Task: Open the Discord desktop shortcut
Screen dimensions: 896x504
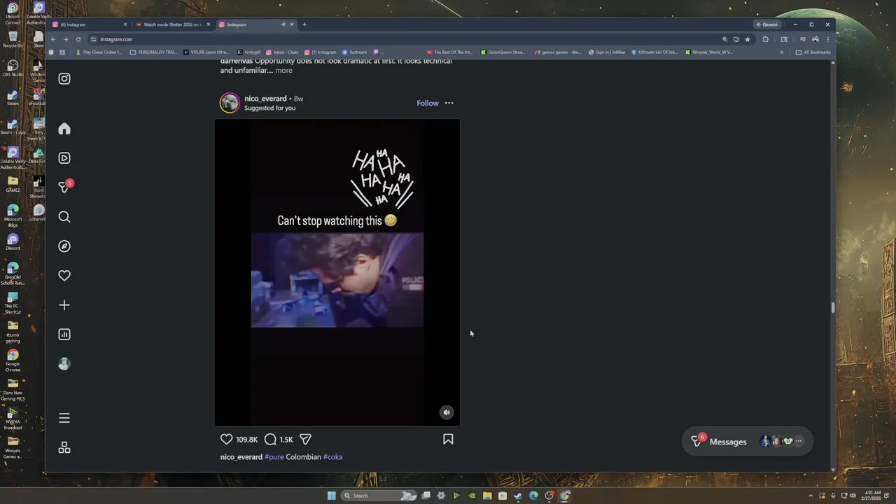Action: (x=13, y=242)
